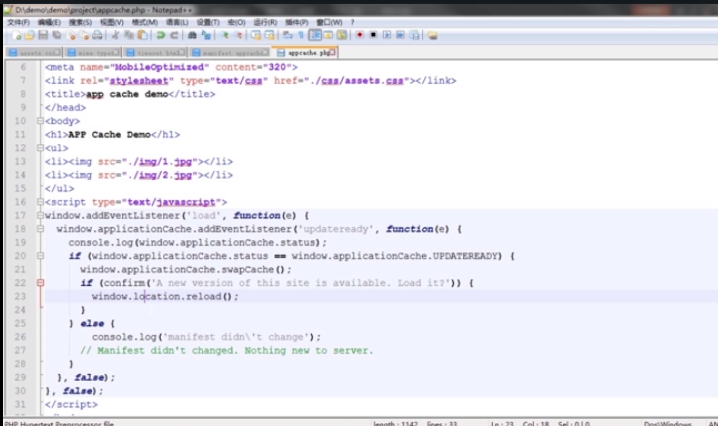Image resolution: width=718 pixels, height=426 pixels.
Task: Open the 语言(L) menu
Action: 177,22
